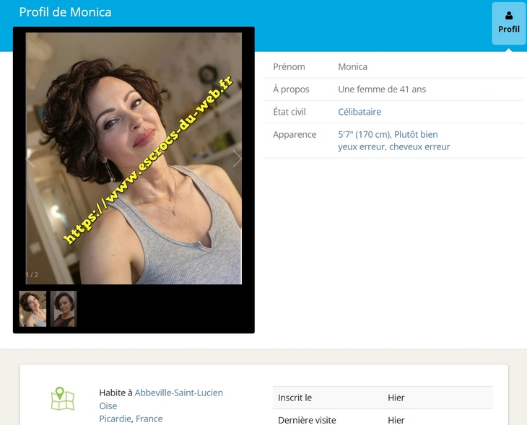Click the "Inscrit le" table row
The height and width of the screenshot is (425, 527).
pos(383,398)
